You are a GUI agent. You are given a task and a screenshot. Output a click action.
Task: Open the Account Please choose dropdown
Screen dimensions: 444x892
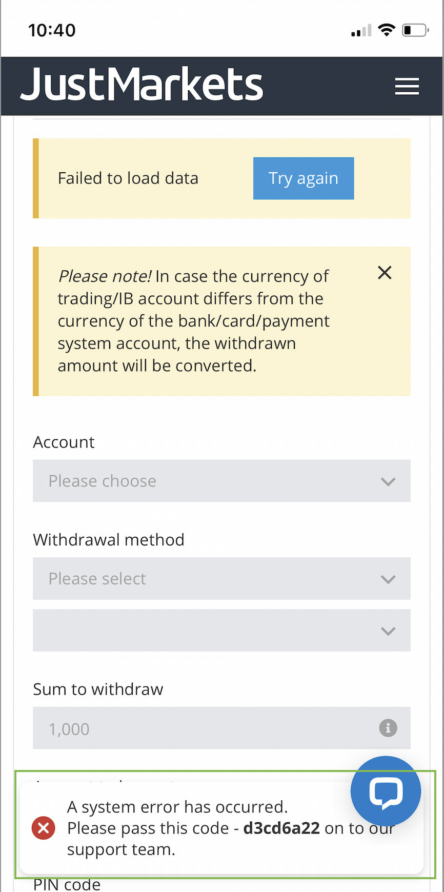[221, 481]
